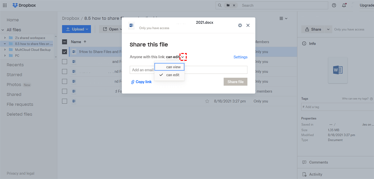This screenshot has height=179, width=374.
Task: Click the Add a tag field
Action: pos(337,107)
